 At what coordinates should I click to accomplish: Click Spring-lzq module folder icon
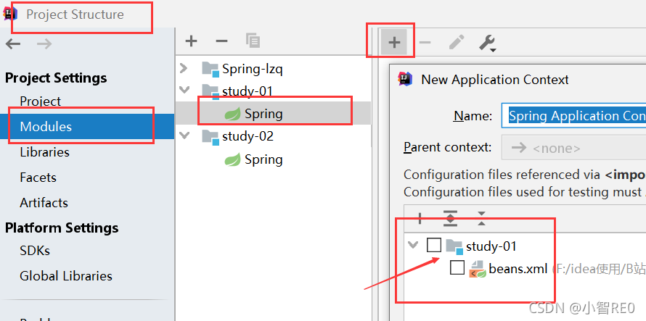click(x=210, y=69)
